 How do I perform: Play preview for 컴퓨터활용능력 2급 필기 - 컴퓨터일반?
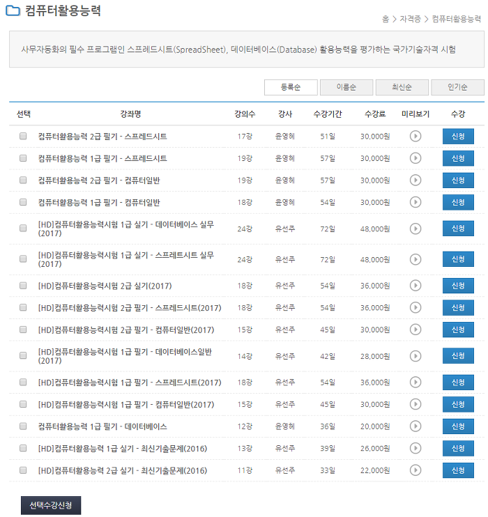(x=415, y=180)
